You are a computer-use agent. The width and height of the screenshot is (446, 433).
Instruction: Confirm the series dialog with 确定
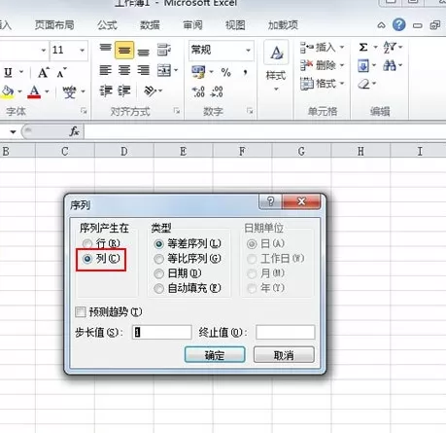(x=215, y=355)
